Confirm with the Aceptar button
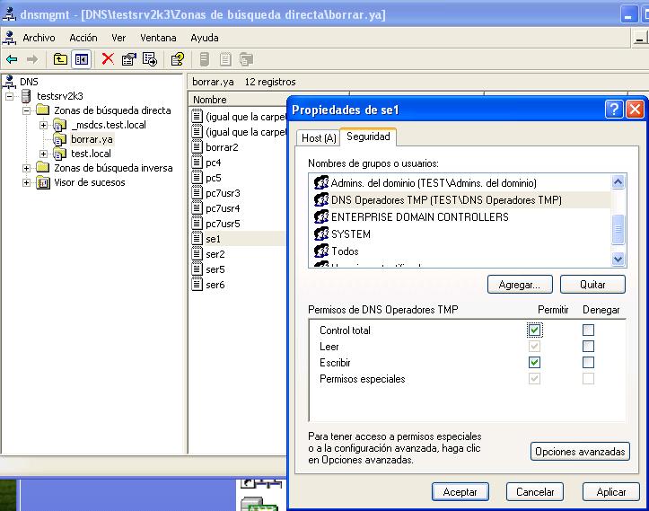Screen dimensions: 649x511 [x=460, y=492]
